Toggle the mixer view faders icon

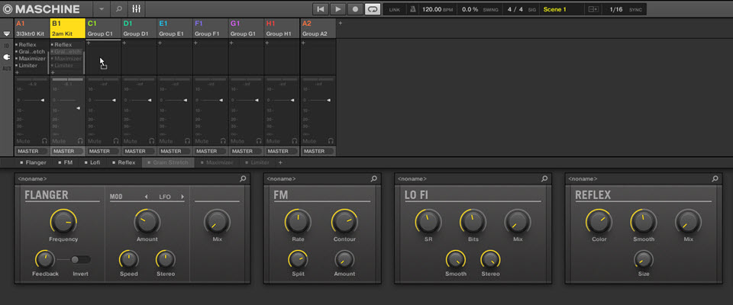[x=137, y=9]
